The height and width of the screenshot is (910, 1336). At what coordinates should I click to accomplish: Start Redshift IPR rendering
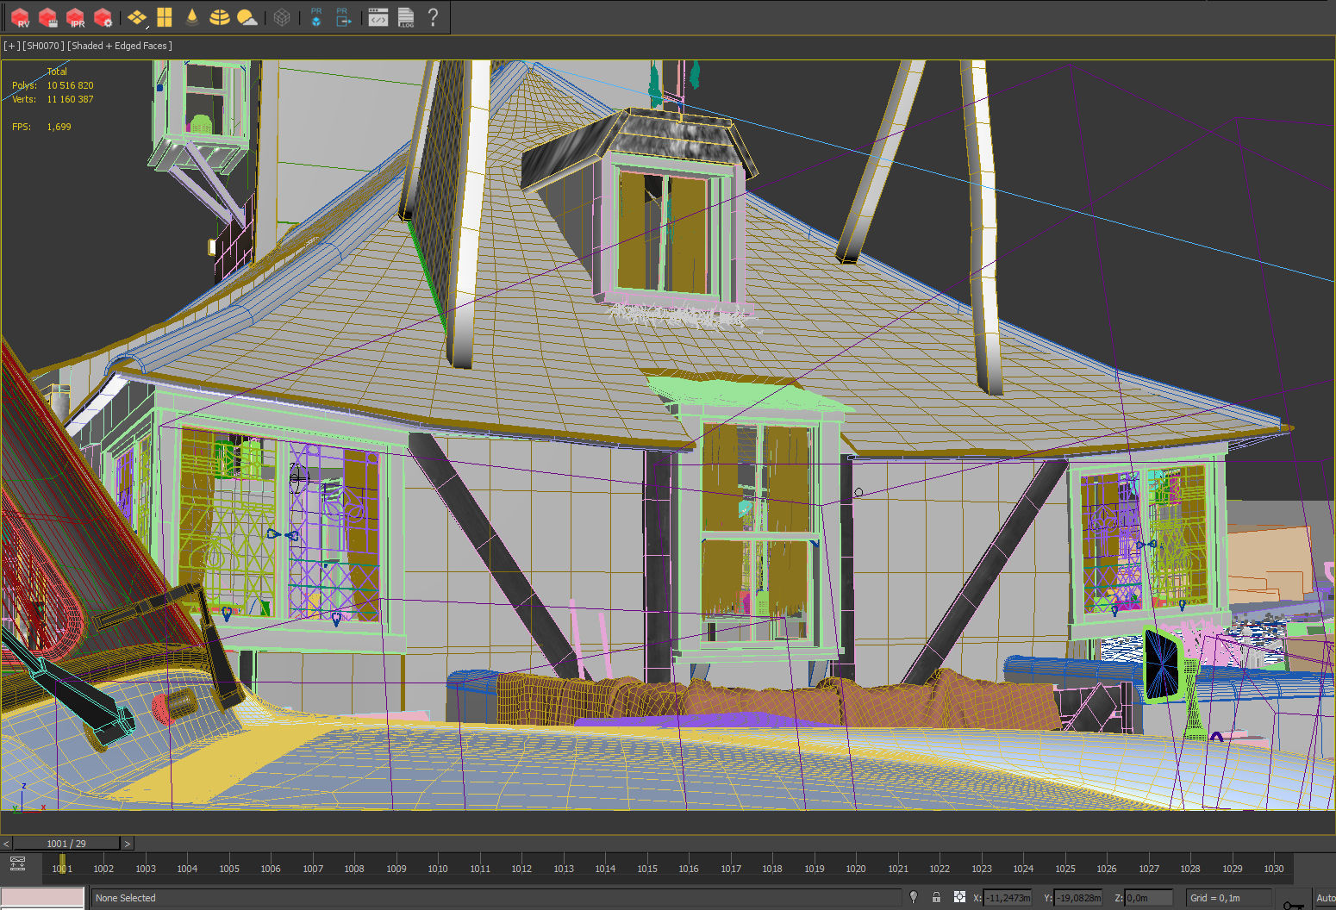(x=76, y=17)
